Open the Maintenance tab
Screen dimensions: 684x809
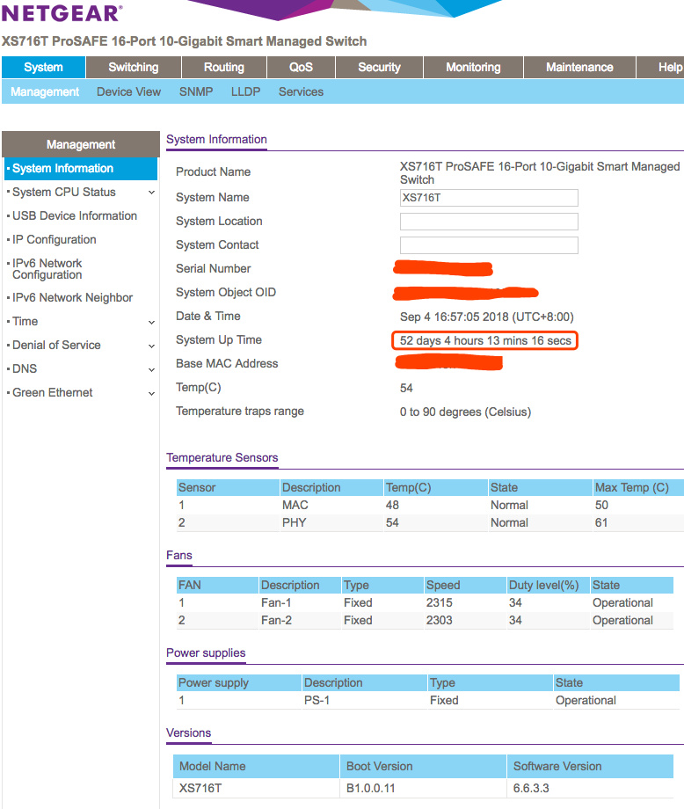pos(579,67)
